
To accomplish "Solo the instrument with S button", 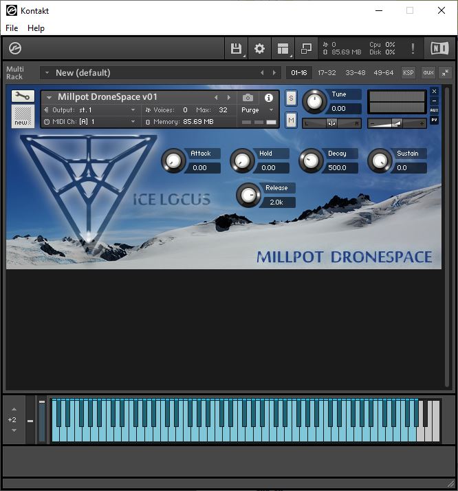I will [x=291, y=98].
